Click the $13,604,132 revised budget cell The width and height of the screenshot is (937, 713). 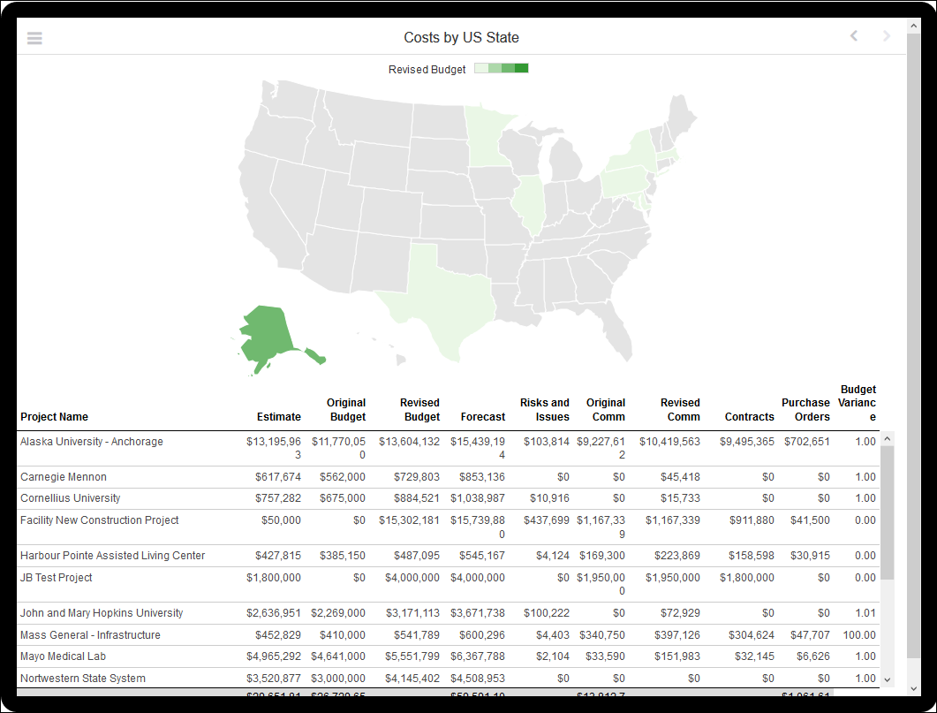(410, 442)
